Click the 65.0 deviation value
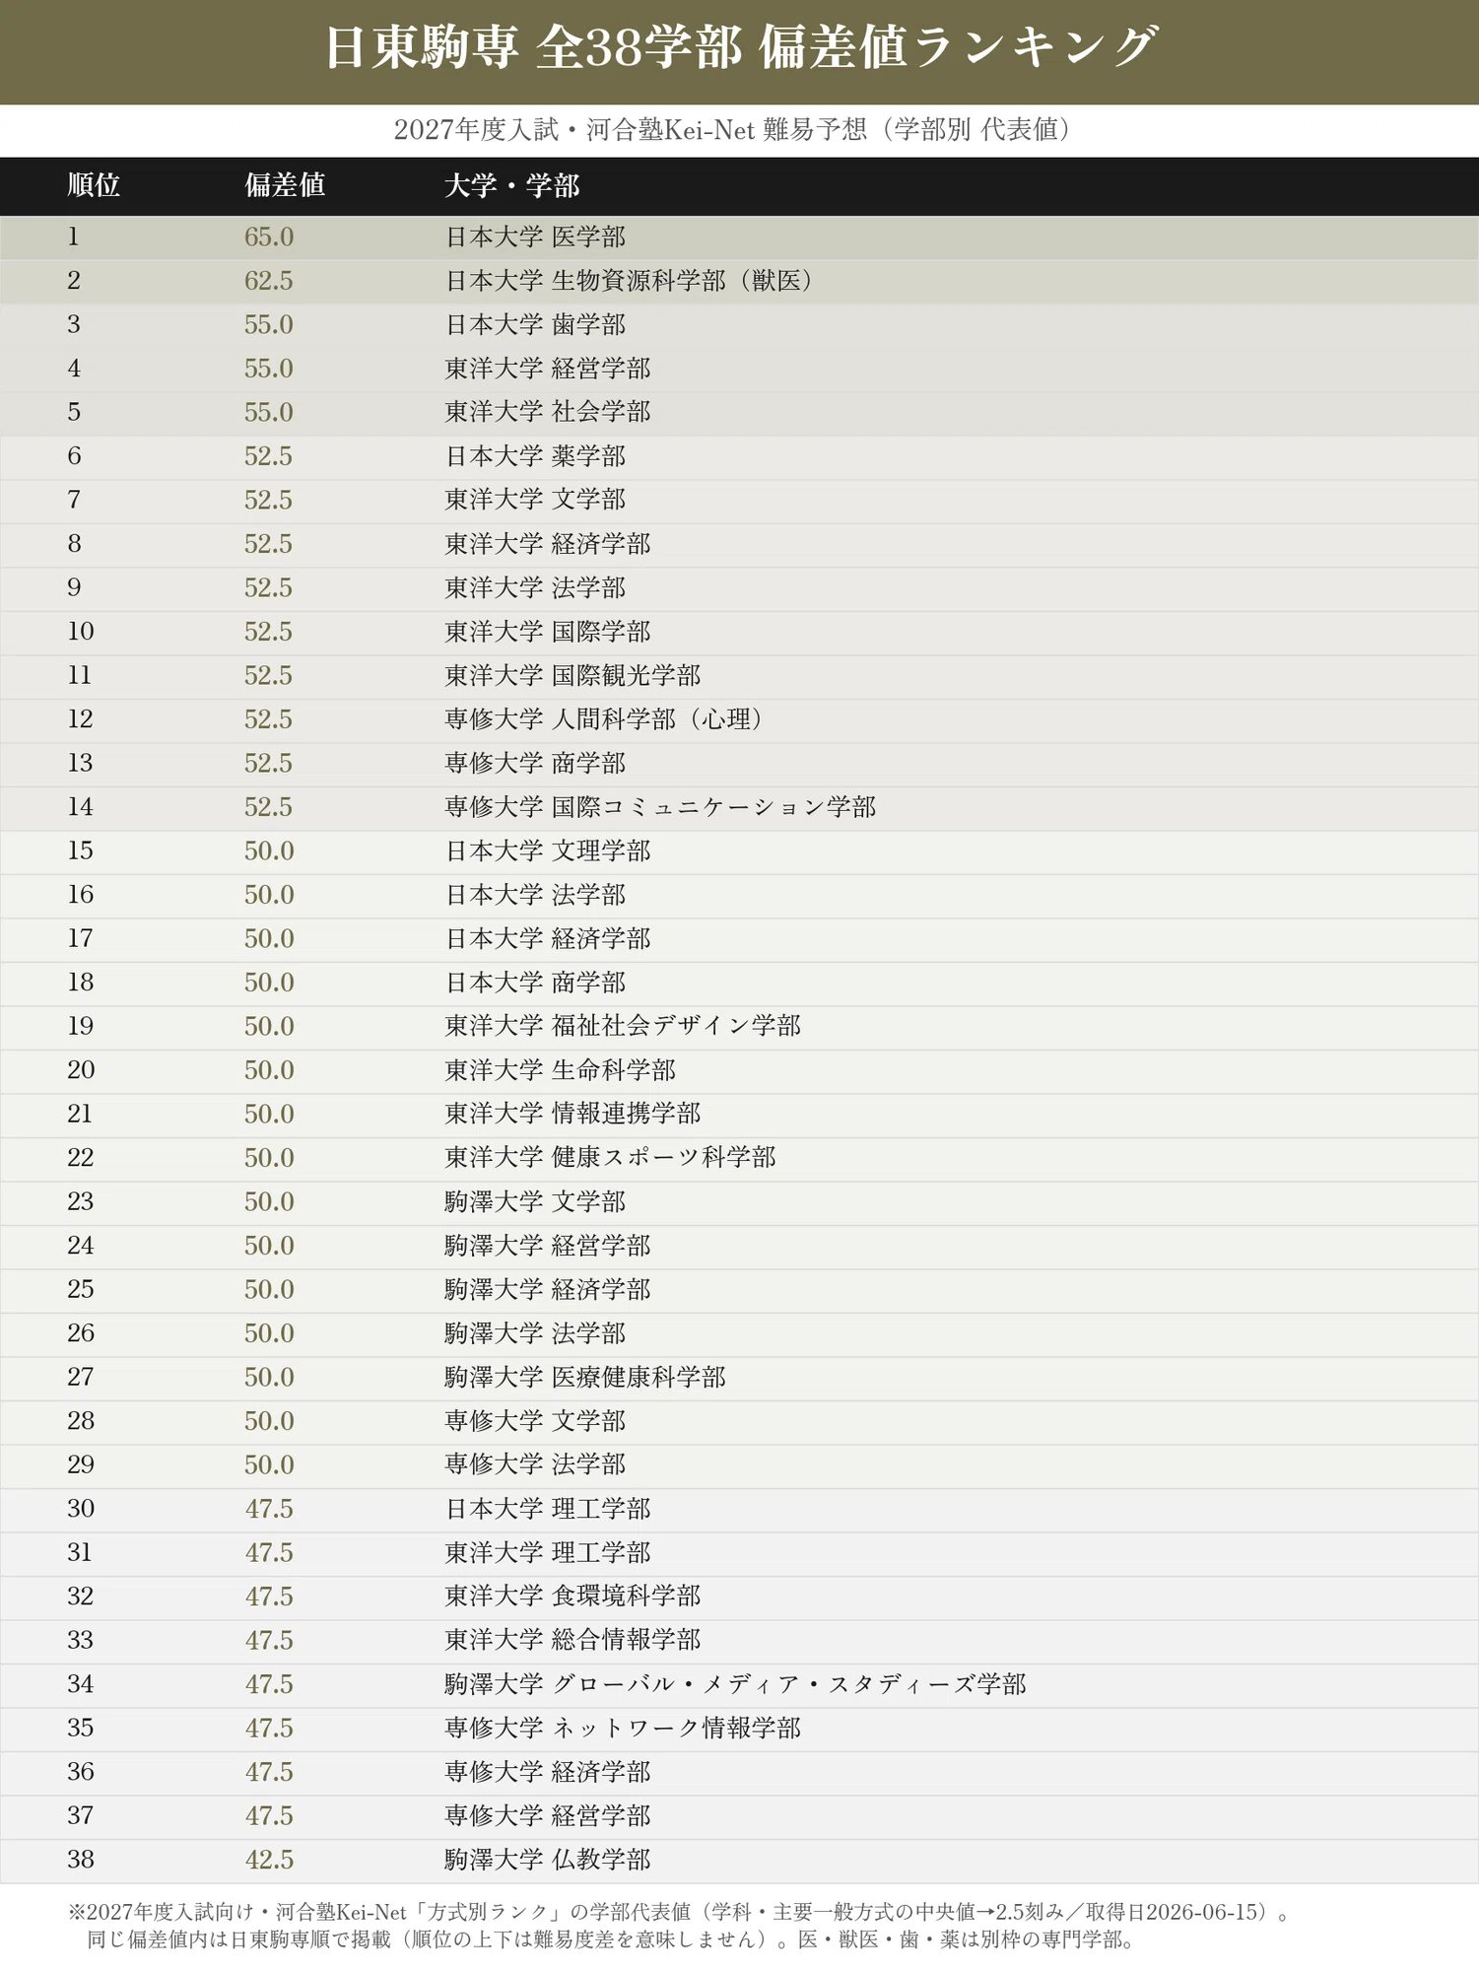1479x1971 pixels. tap(269, 238)
